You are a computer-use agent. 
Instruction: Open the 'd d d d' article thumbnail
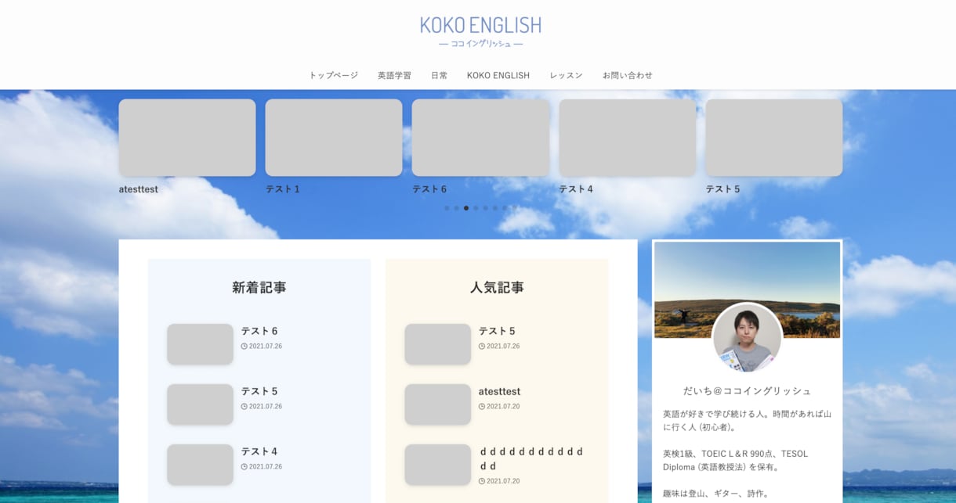click(437, 465)
